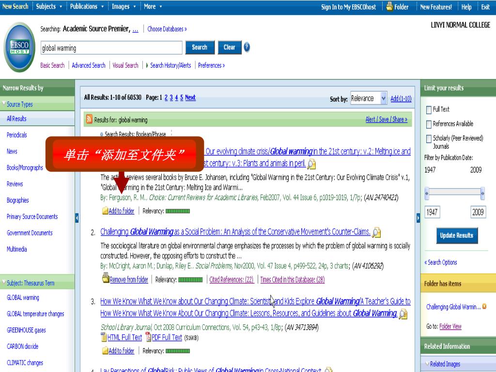Click Exit in top bar

[x=485, y=7]
